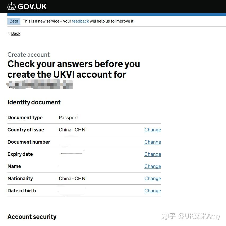
Task: Select the Document type value Passport
Action: click(x=68, y=118)
